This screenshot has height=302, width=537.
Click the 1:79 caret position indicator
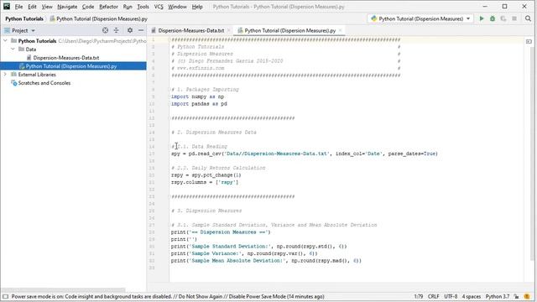click(418, 296)
